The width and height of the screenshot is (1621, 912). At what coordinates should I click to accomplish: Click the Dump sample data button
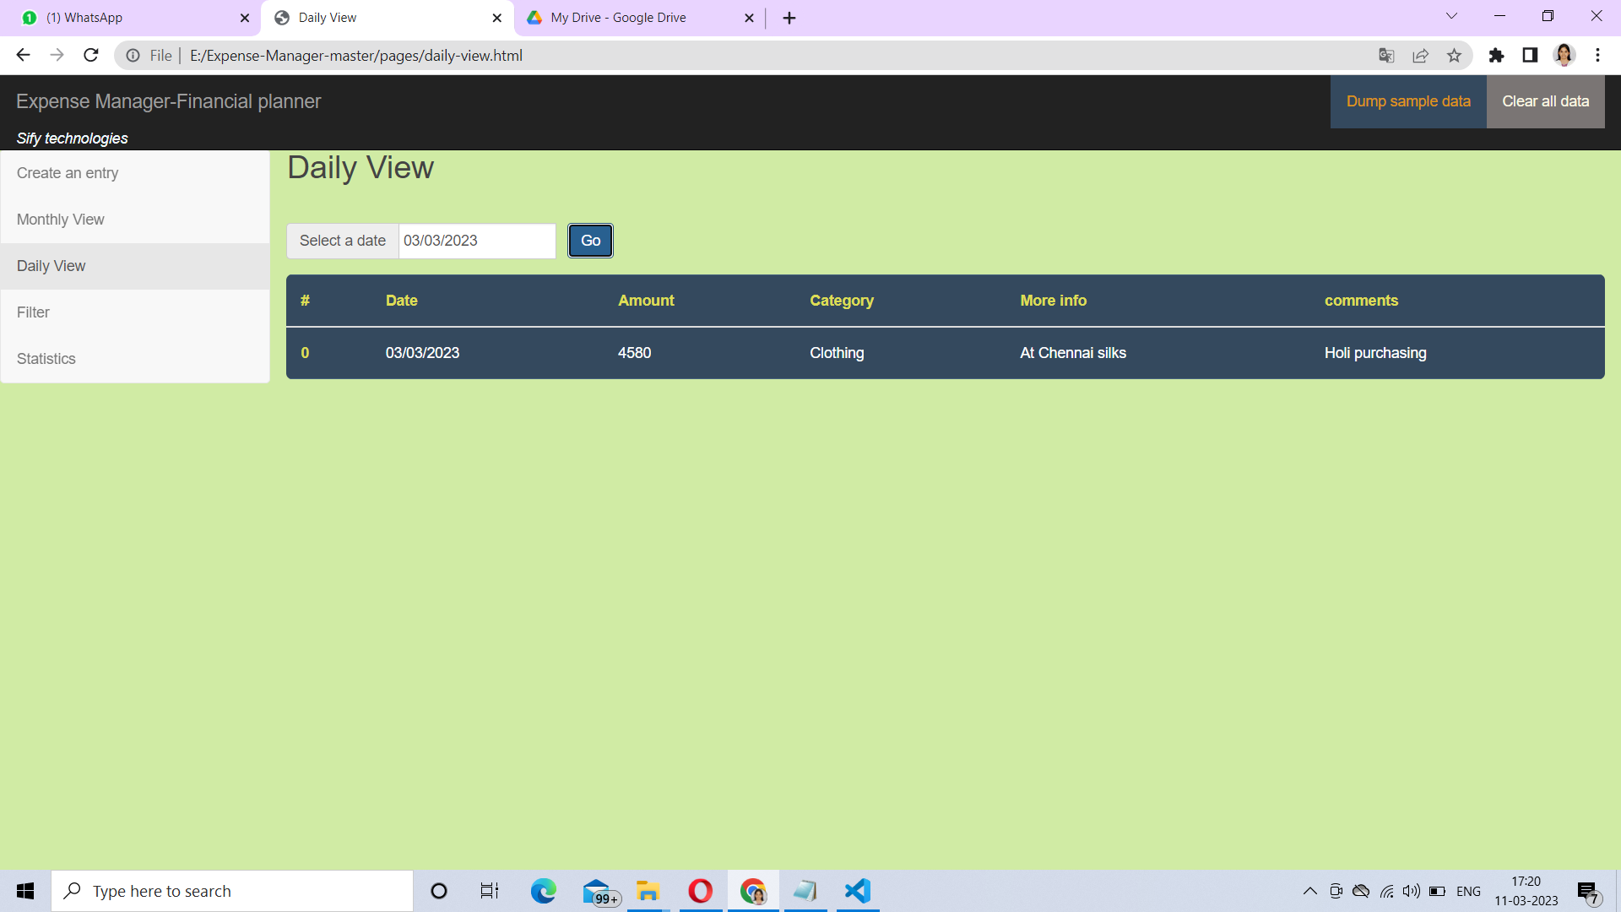(x=1407, y=101)
